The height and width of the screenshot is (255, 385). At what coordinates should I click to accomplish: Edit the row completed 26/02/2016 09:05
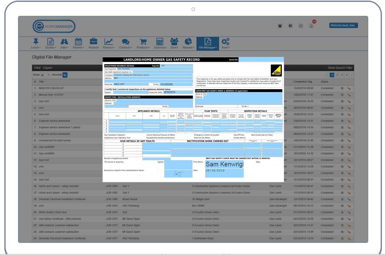click(x=349, y=108)
